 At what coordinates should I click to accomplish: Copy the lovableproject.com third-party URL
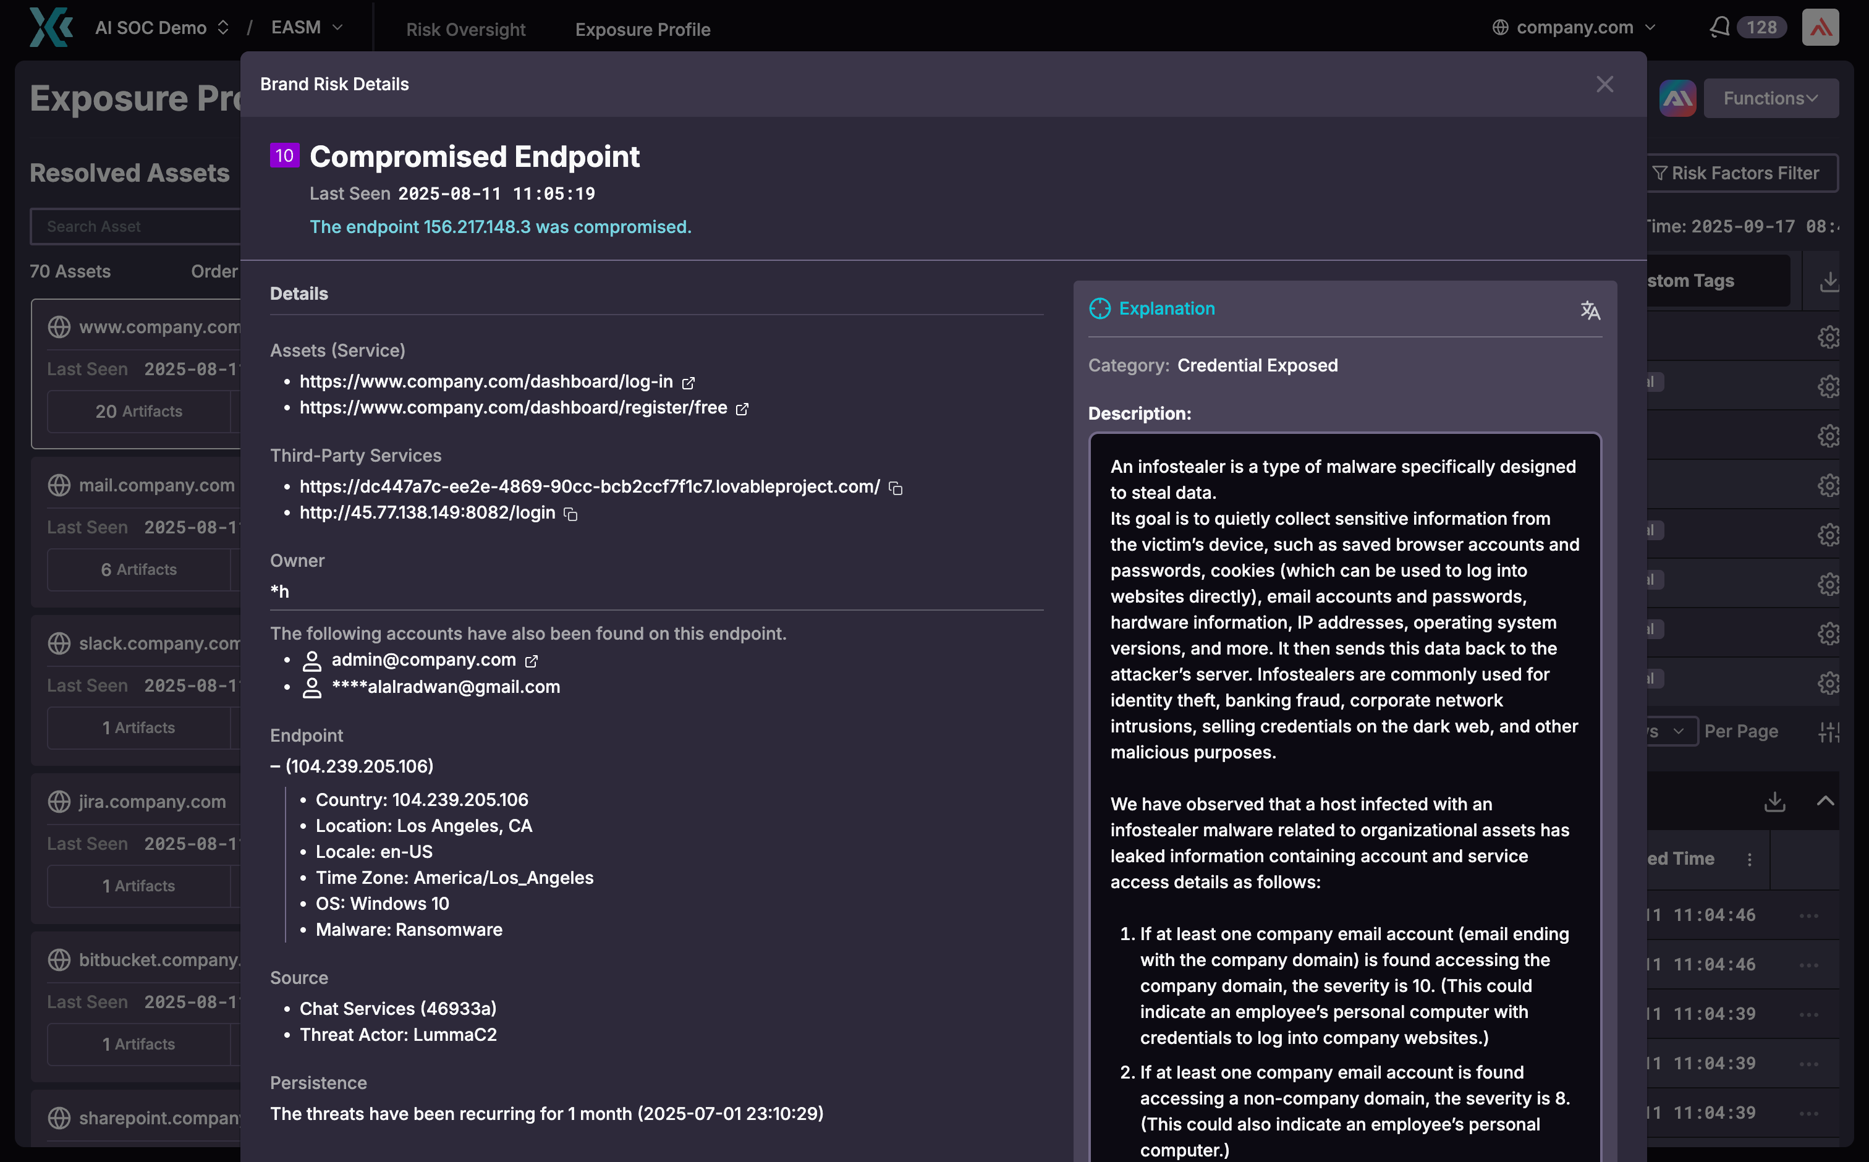(x=896, y=488)
